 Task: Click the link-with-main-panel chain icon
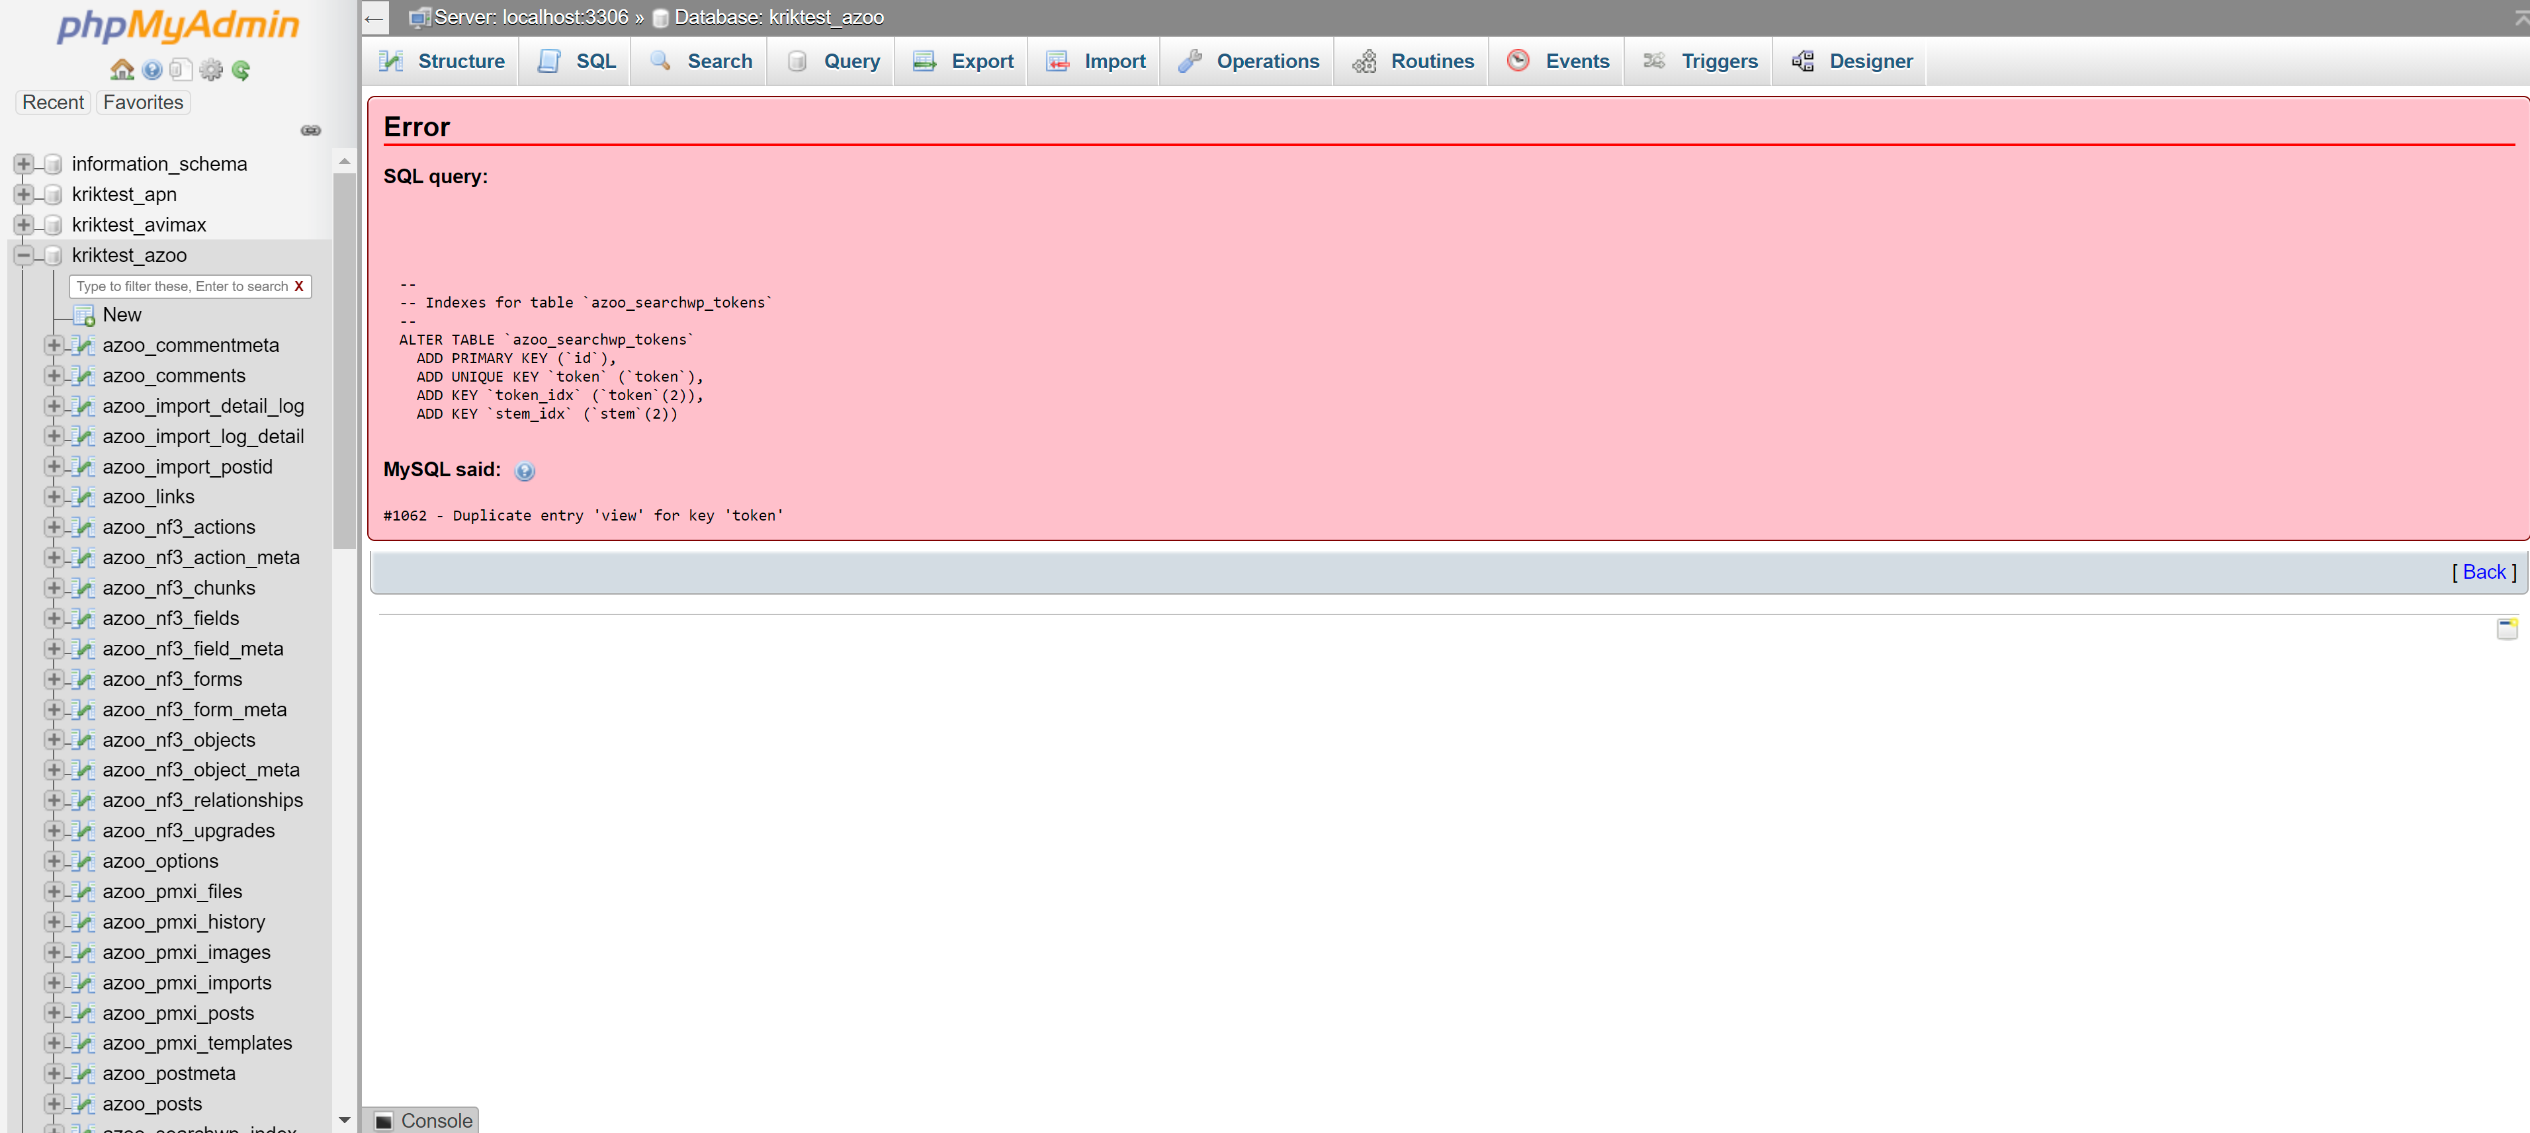[310, 130]
